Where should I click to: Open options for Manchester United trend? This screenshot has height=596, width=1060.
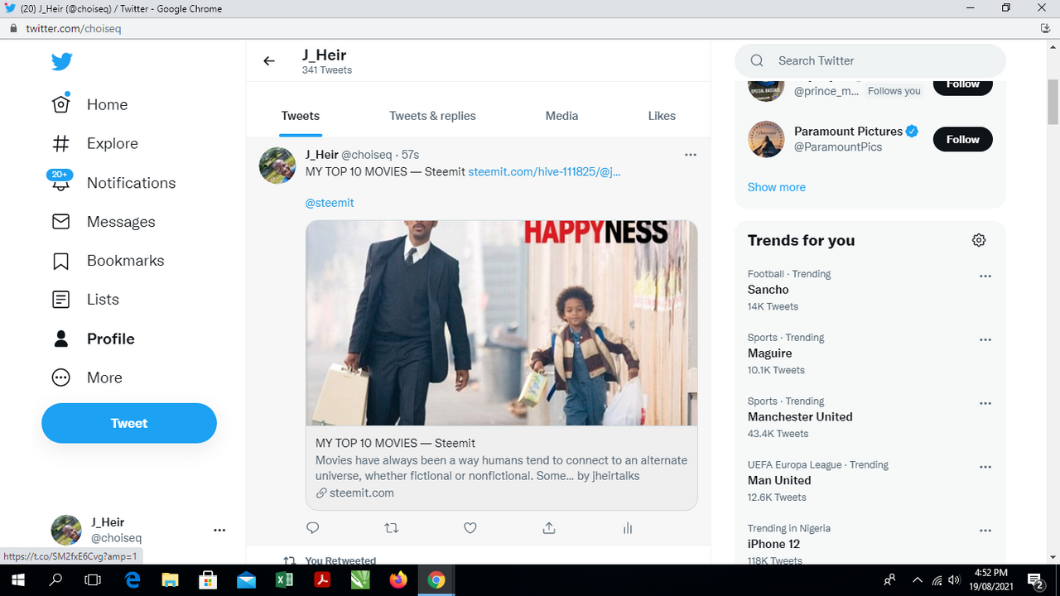click(x=985, y=404)
